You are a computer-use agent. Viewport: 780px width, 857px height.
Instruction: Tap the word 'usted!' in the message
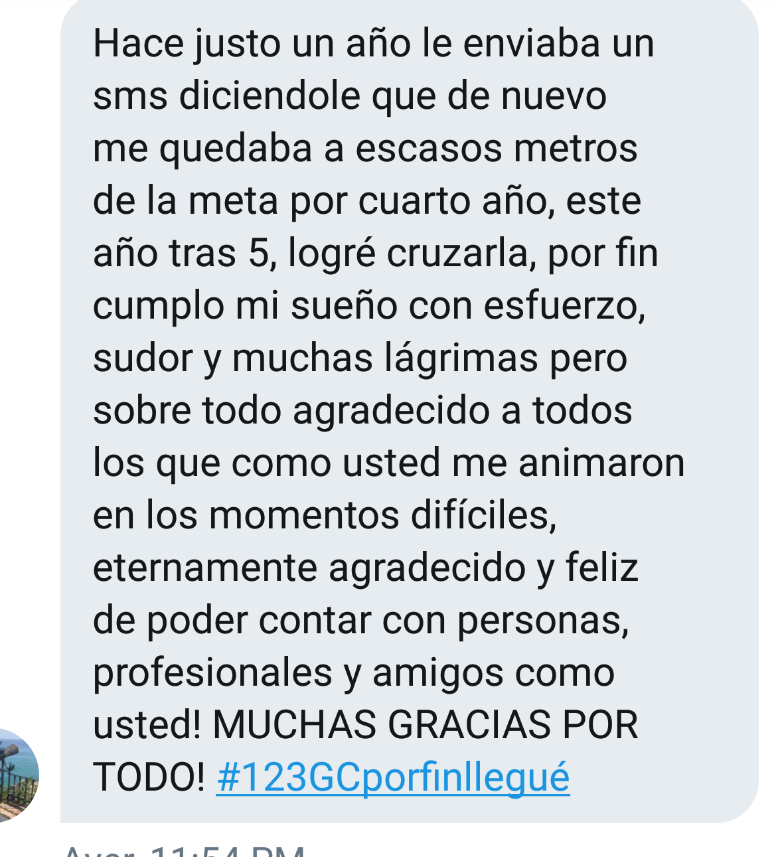click(x=147, y=724)
